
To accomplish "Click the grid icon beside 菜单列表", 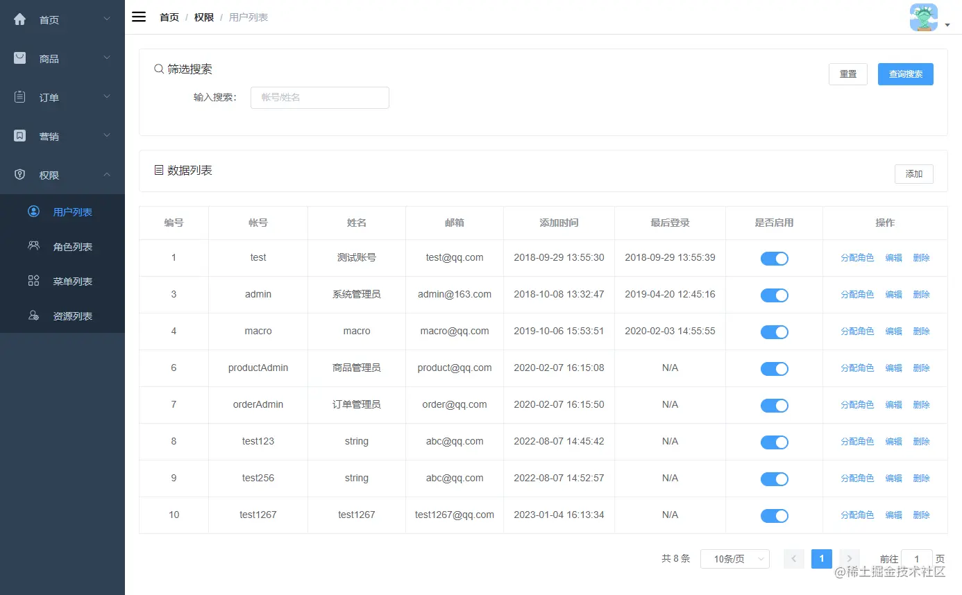I will click(33, 281).
